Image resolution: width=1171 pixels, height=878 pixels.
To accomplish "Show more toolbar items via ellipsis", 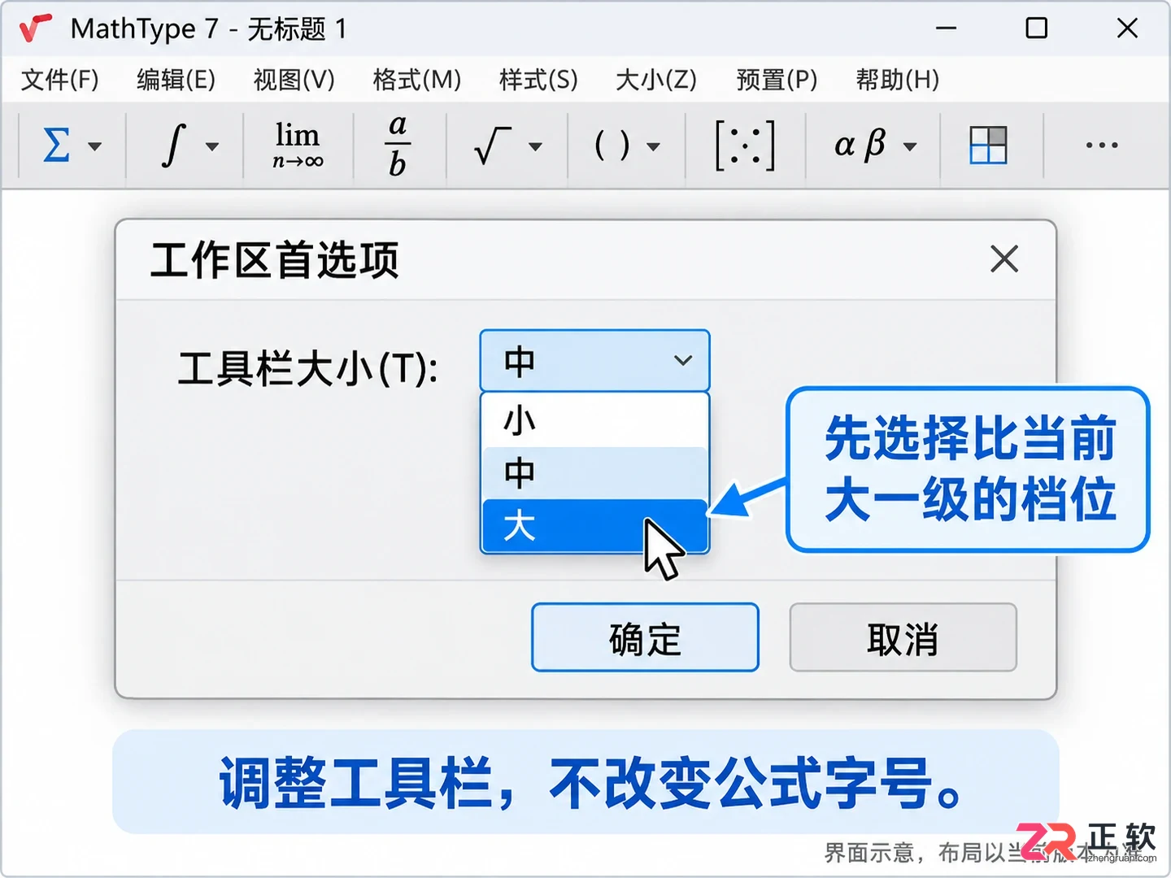I will click(1102, 146).
